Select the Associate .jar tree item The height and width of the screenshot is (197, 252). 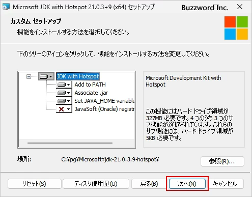point(91,93)
